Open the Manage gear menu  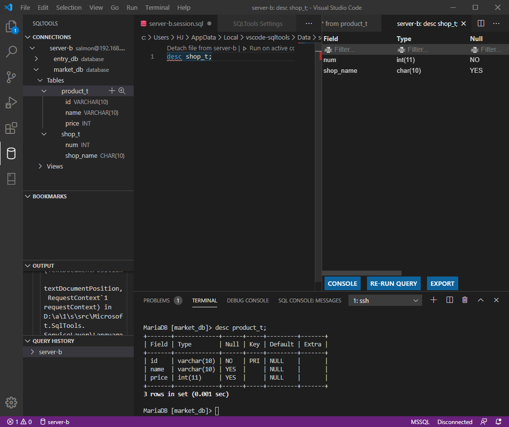pyautogui.click(x=11, y=403)
